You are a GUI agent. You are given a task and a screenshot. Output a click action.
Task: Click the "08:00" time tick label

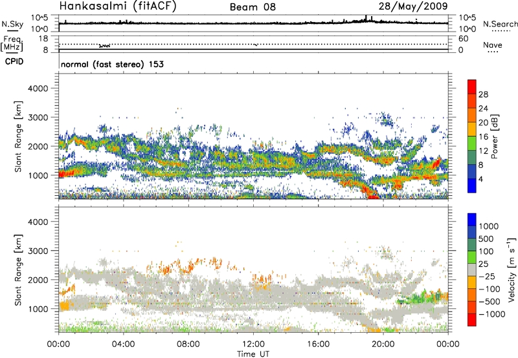click(188, 344)
